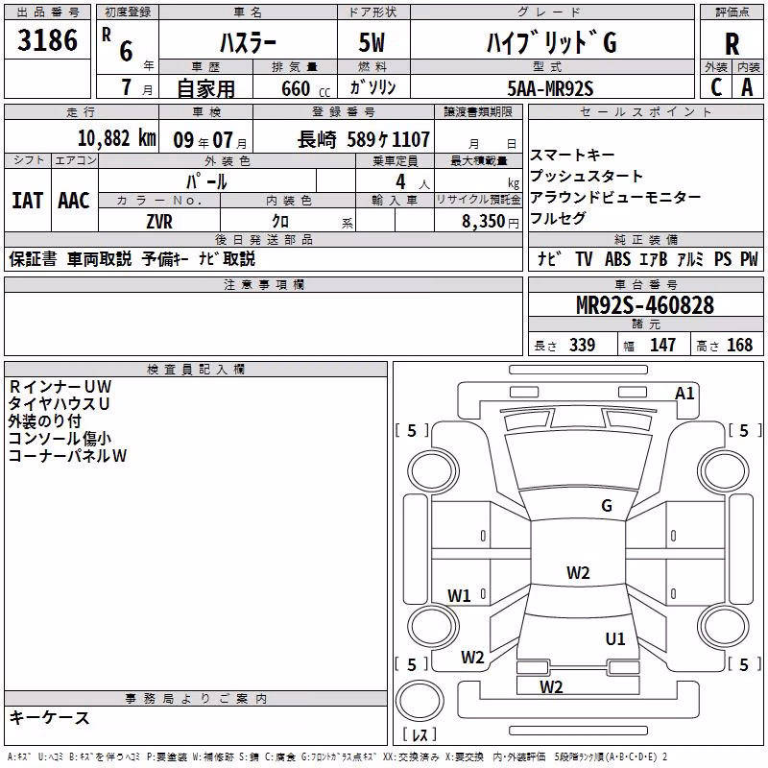The image size is (768, 768).
Task: Select the 注意事項欄 section header
Action: (263, 284)
